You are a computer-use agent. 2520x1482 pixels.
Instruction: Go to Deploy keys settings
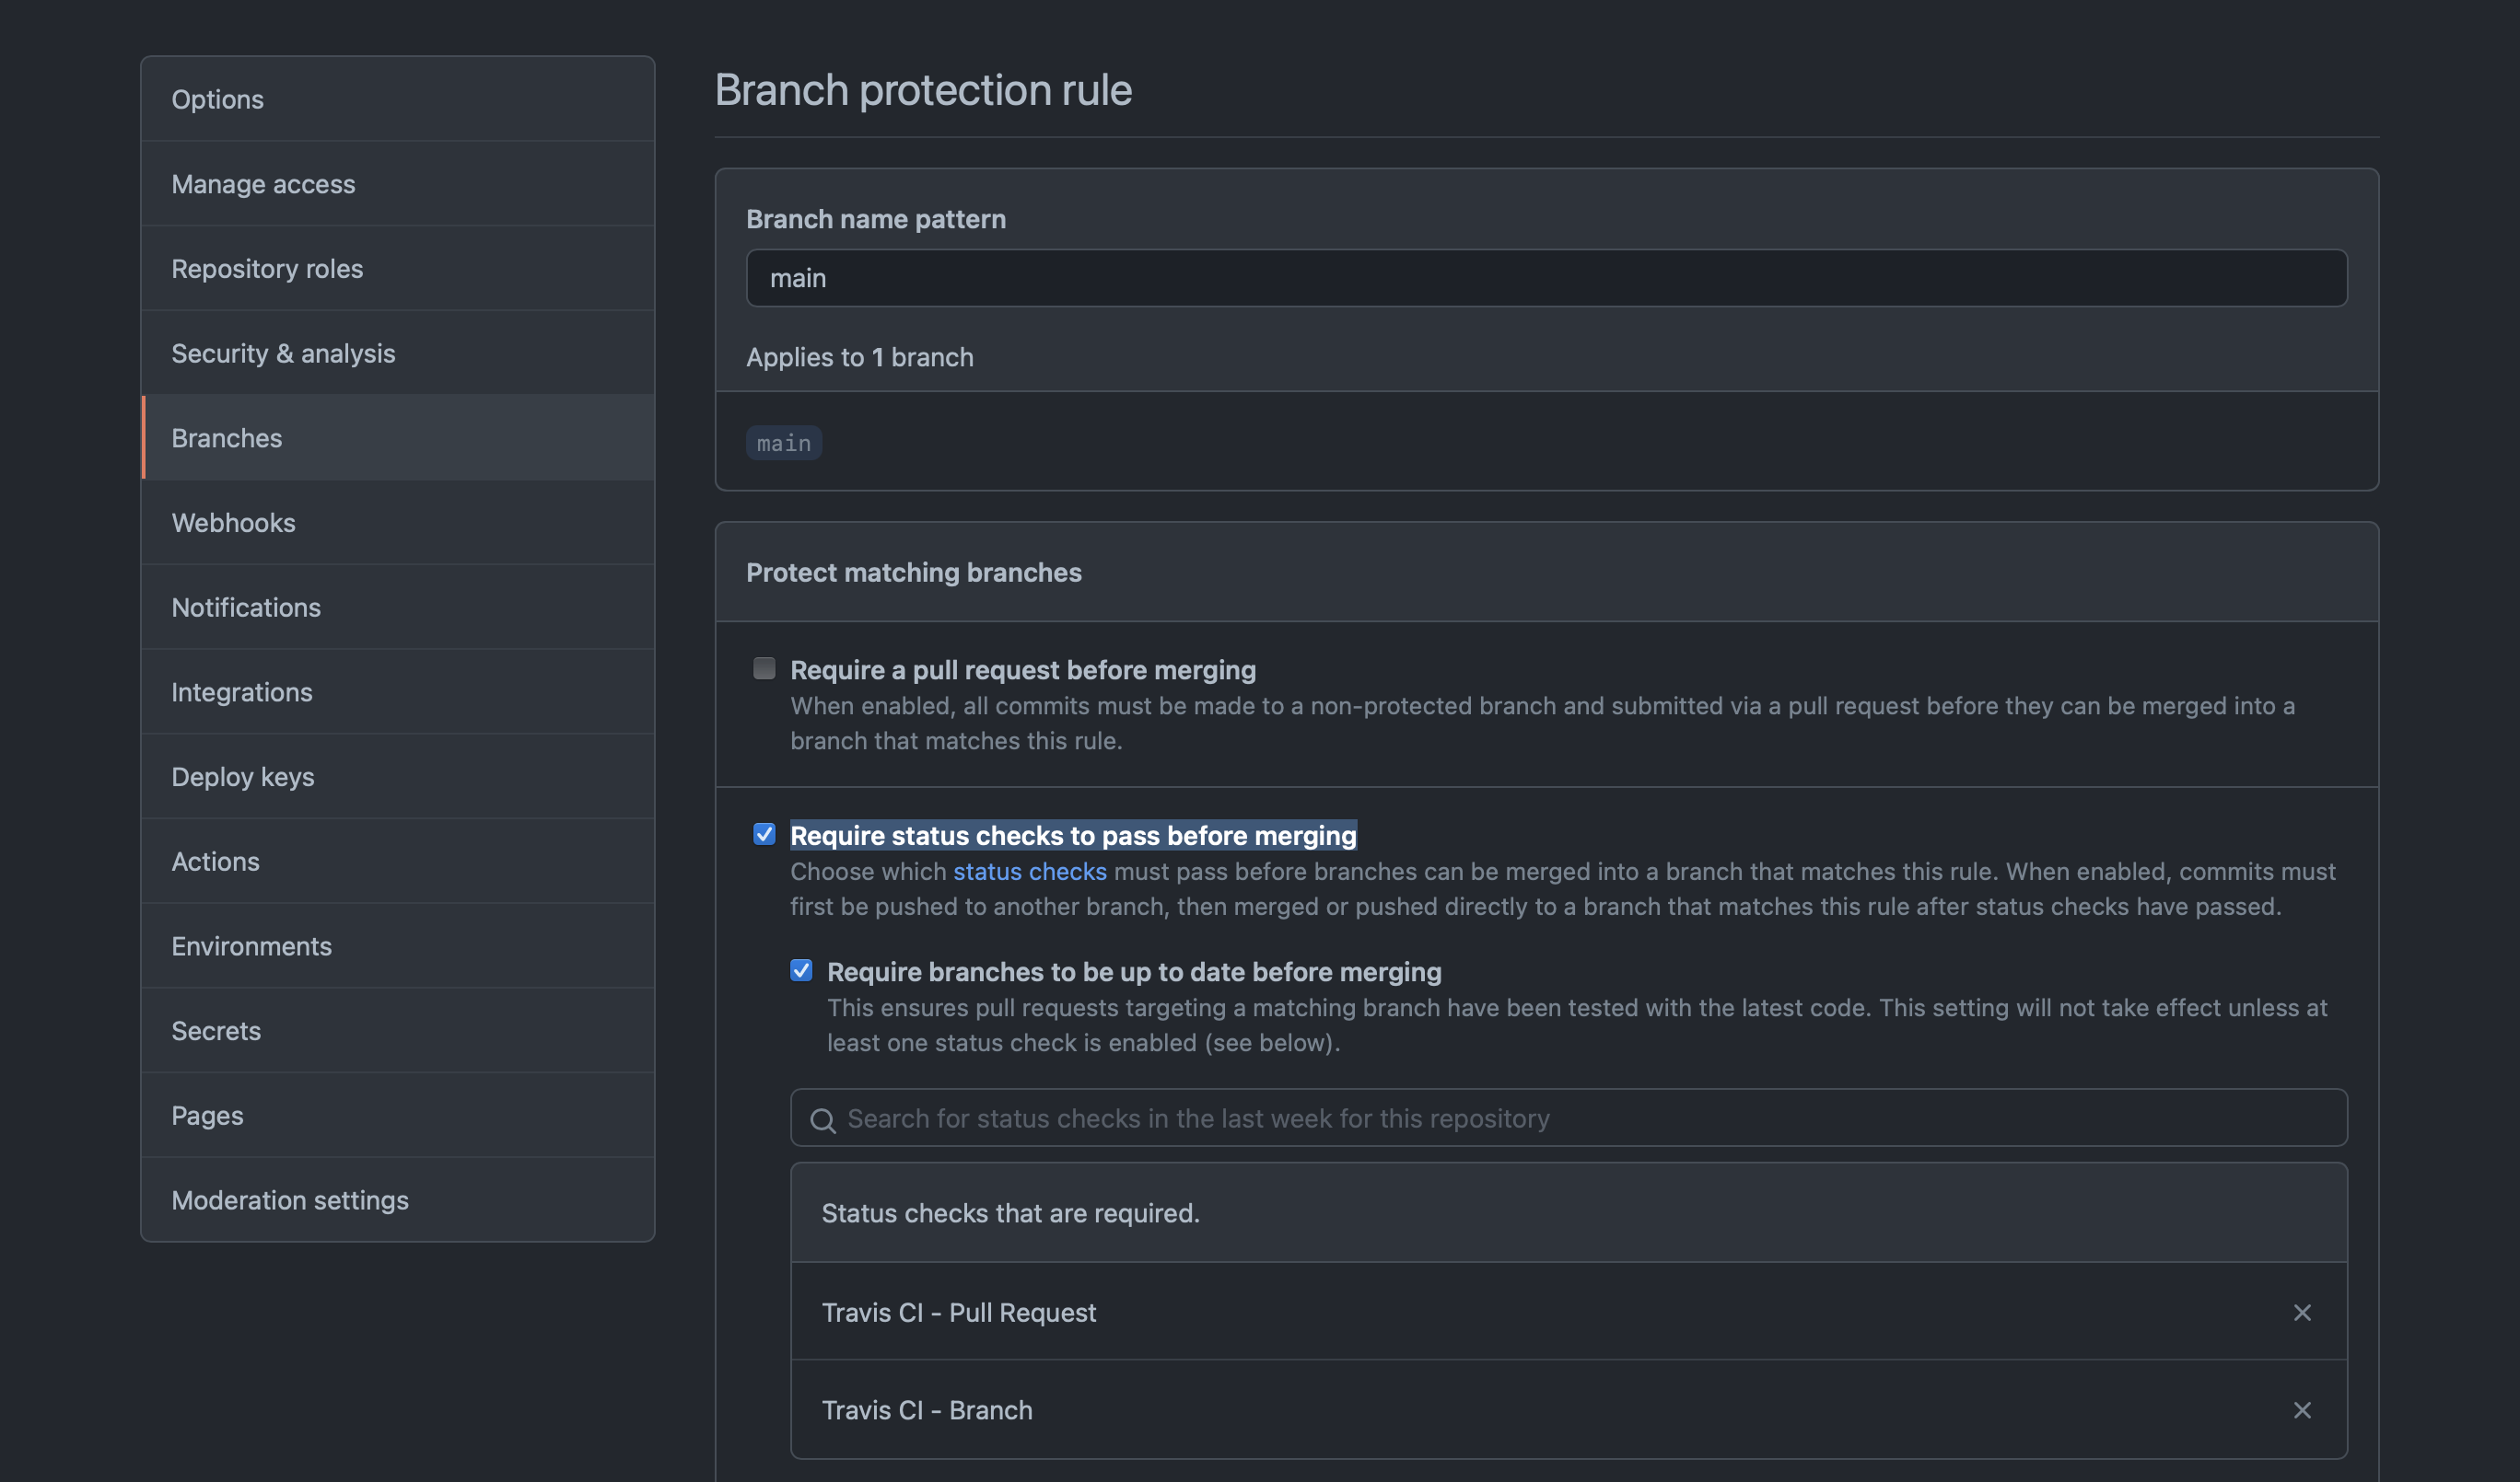[x=242, y=777]
